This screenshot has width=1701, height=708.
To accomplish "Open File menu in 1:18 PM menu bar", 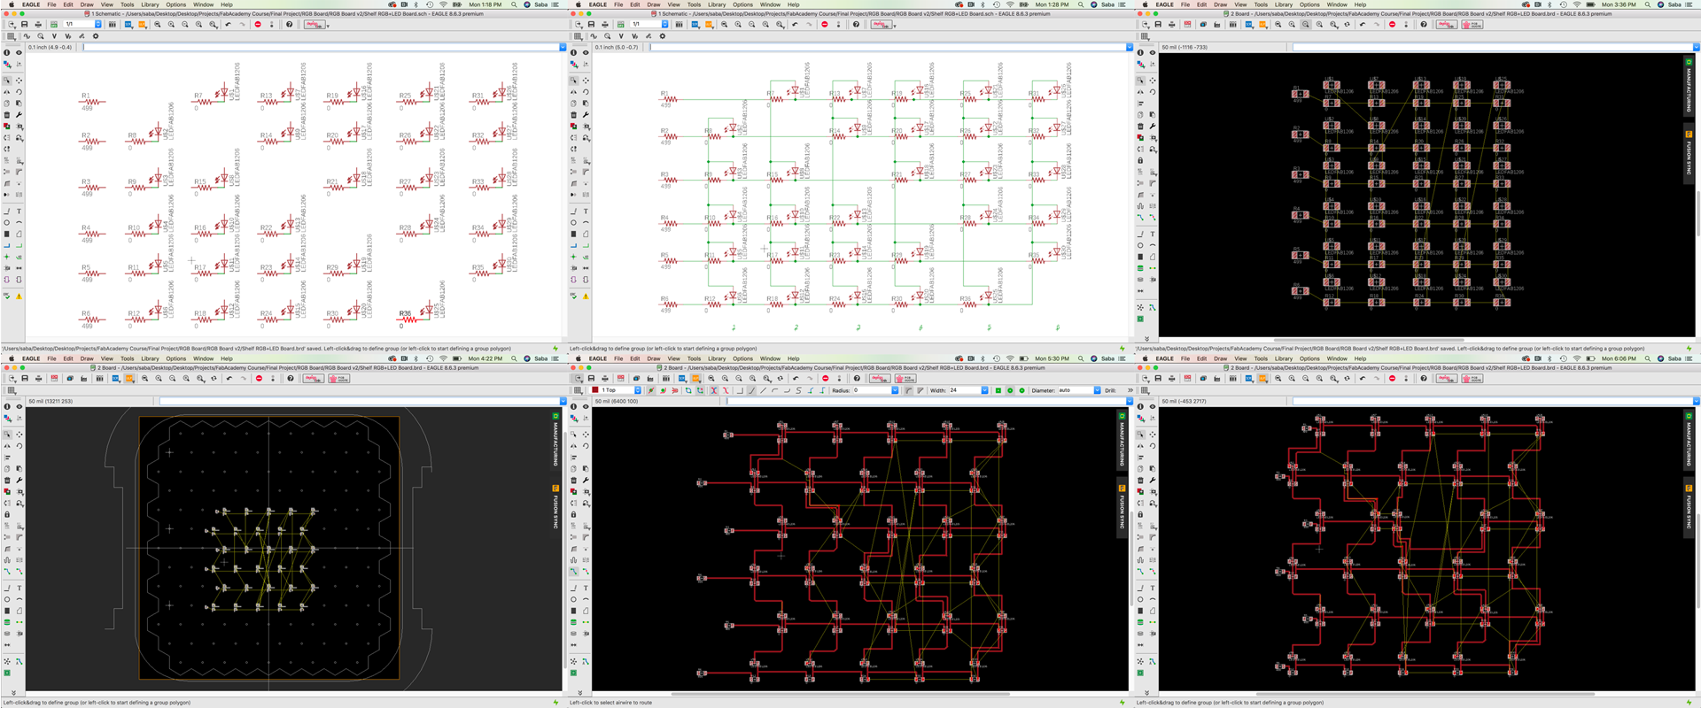I will click(x=51, y=4).
